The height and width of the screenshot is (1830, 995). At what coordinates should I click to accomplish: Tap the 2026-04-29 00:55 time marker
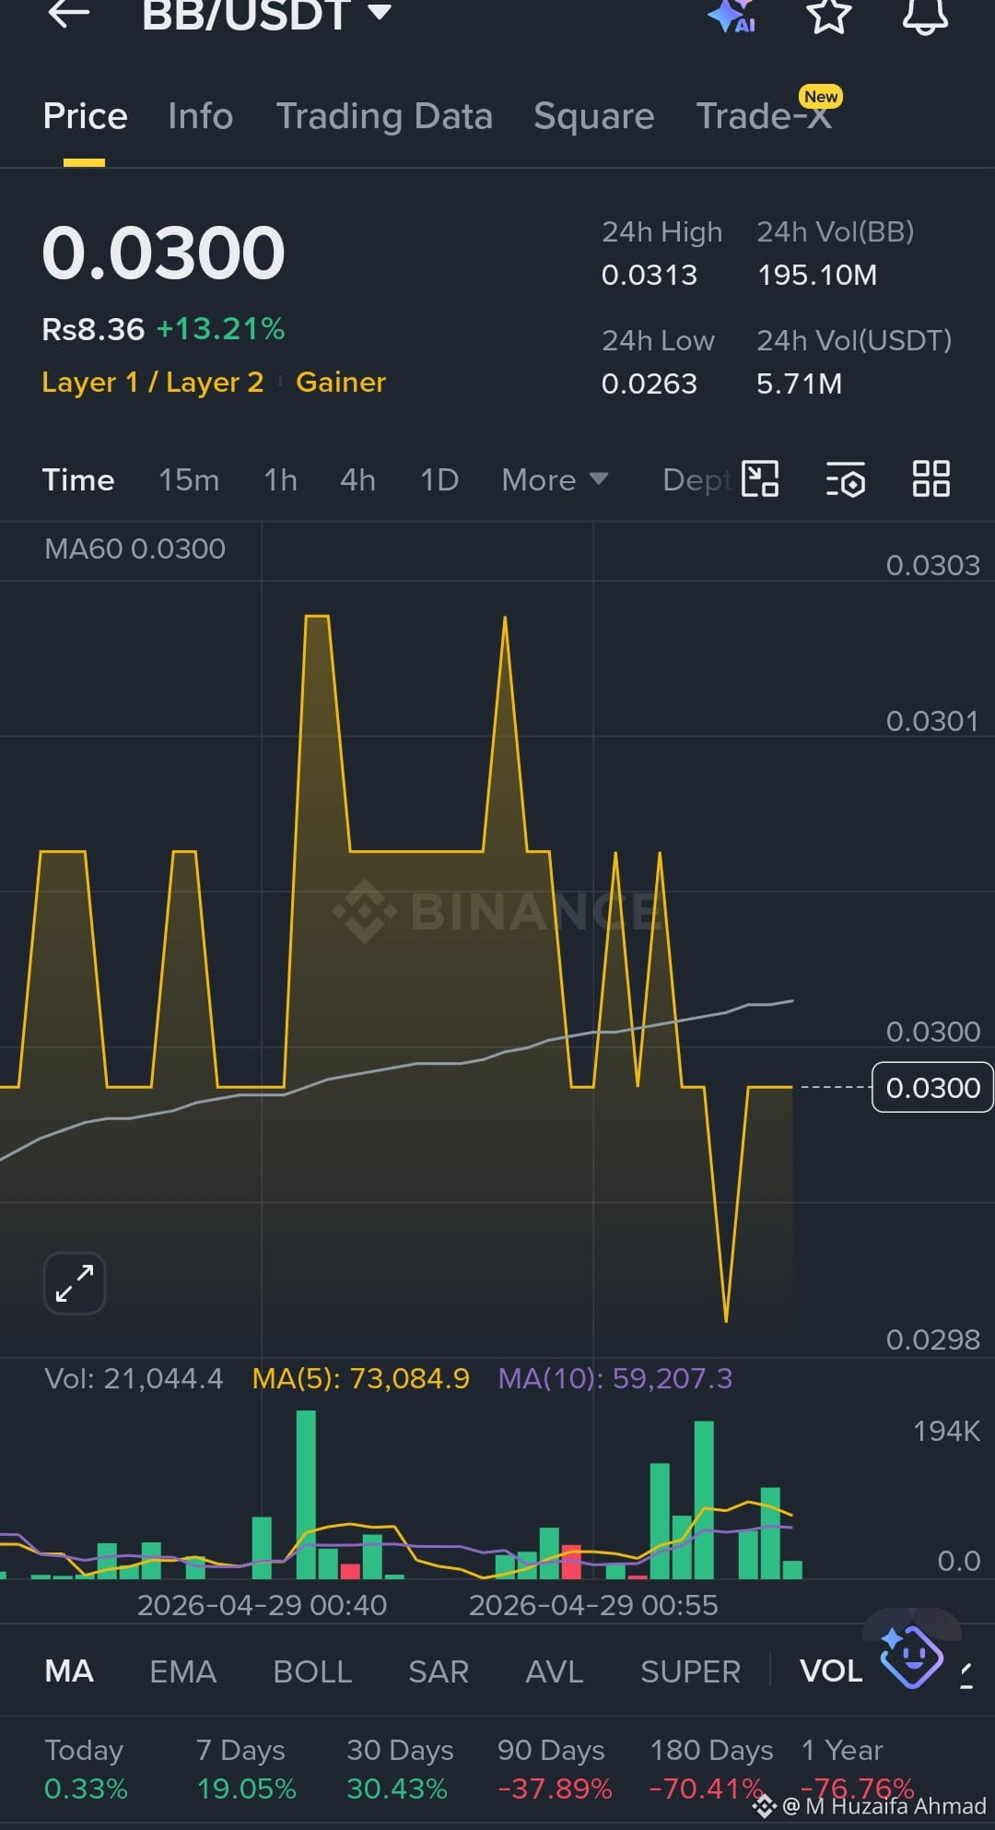[x=593, y=1605]
